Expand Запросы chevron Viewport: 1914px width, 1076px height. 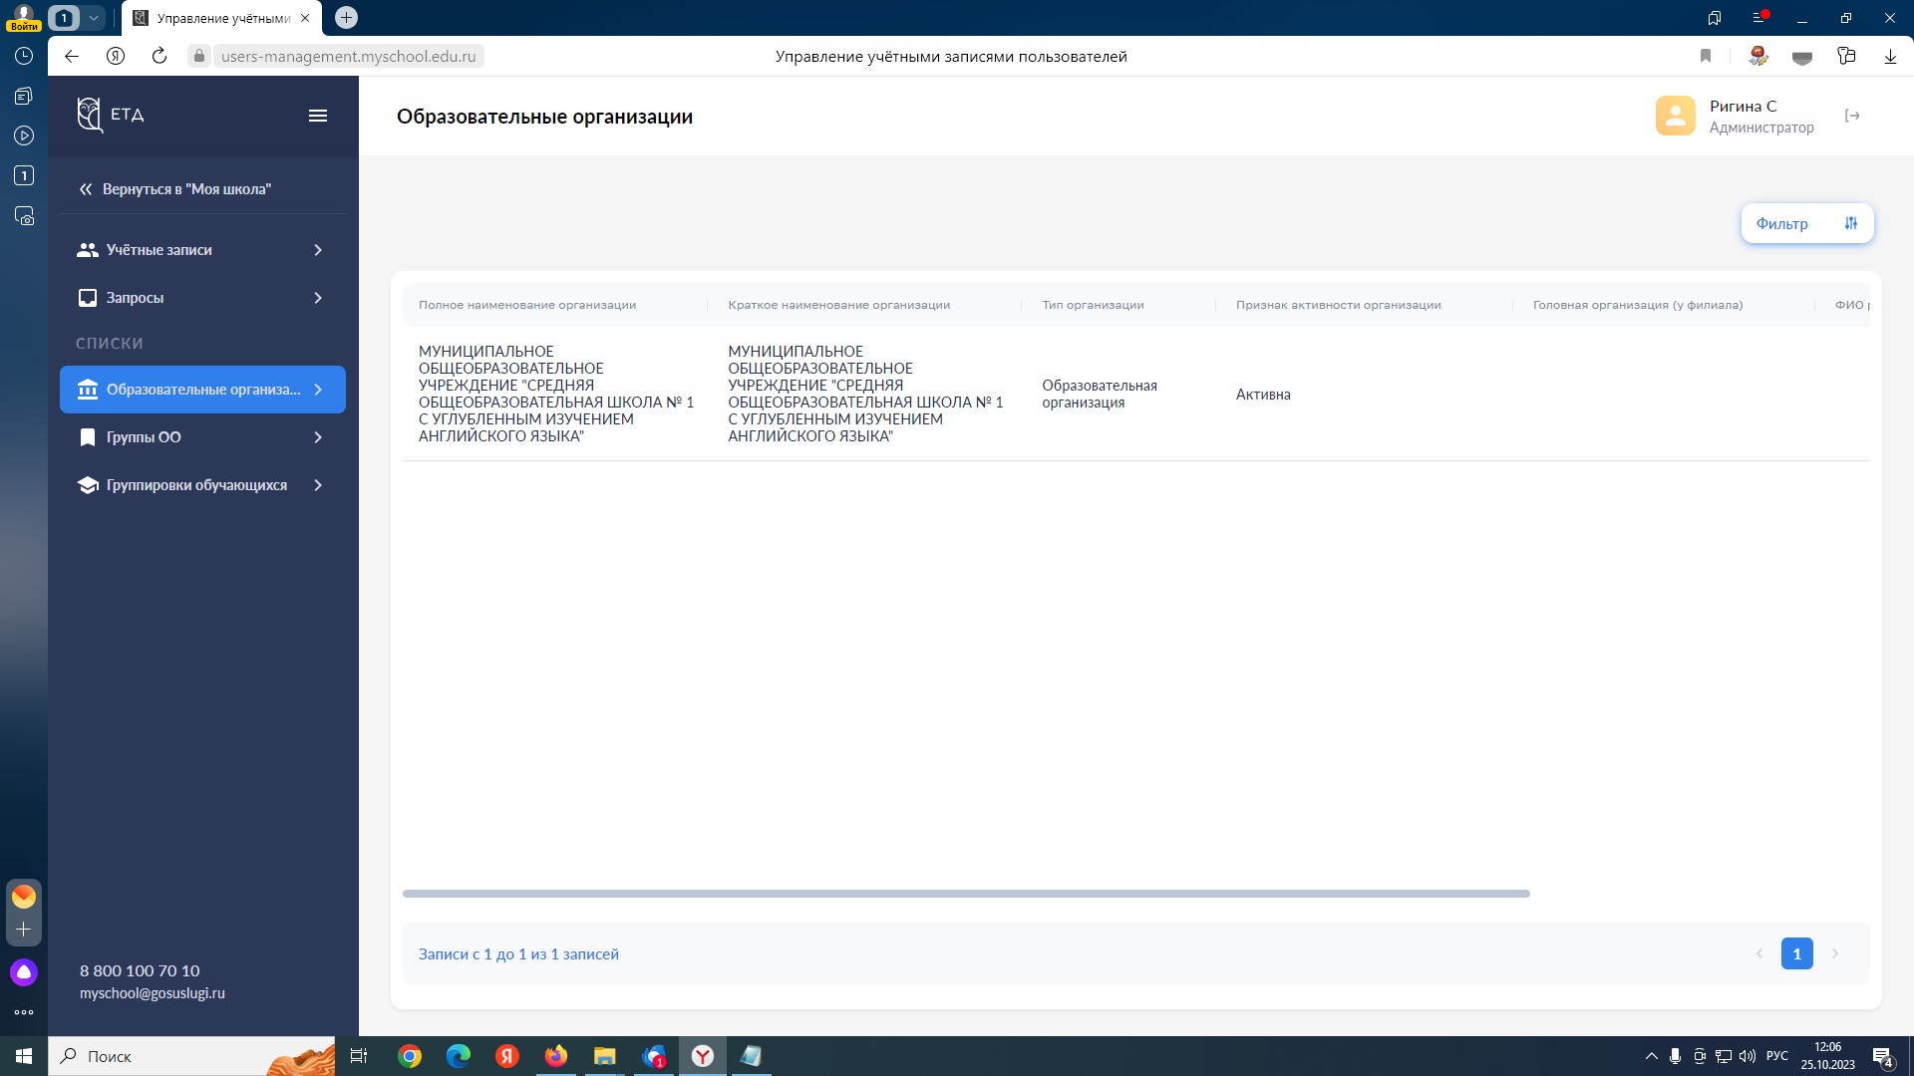[318, 298]
